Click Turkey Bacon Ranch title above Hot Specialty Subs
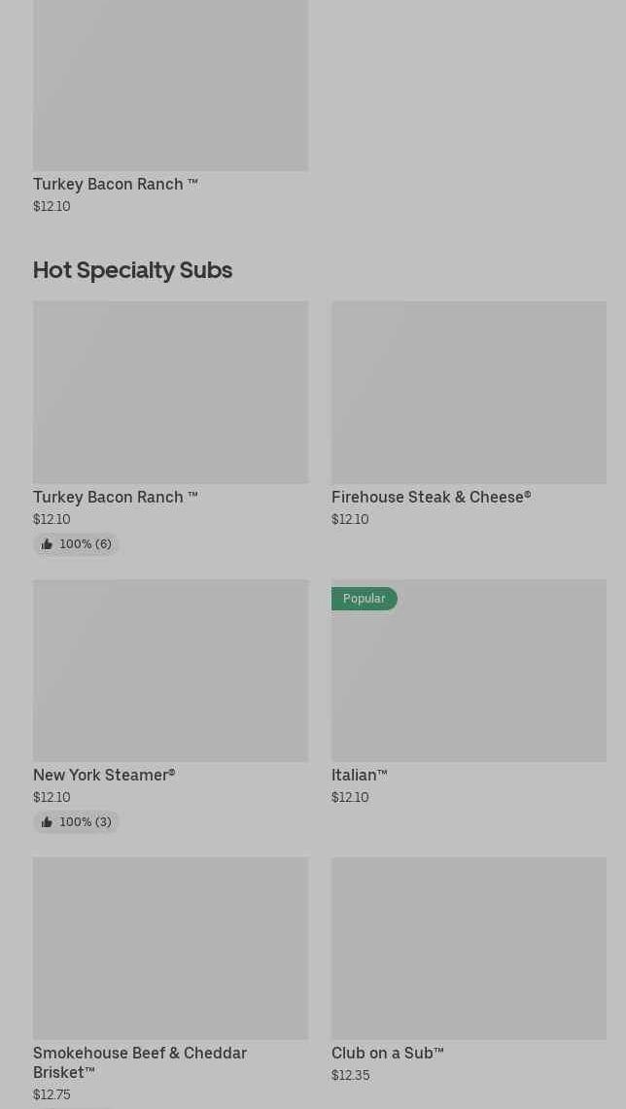Screen dimensions: 626x1109 (115, 184)
